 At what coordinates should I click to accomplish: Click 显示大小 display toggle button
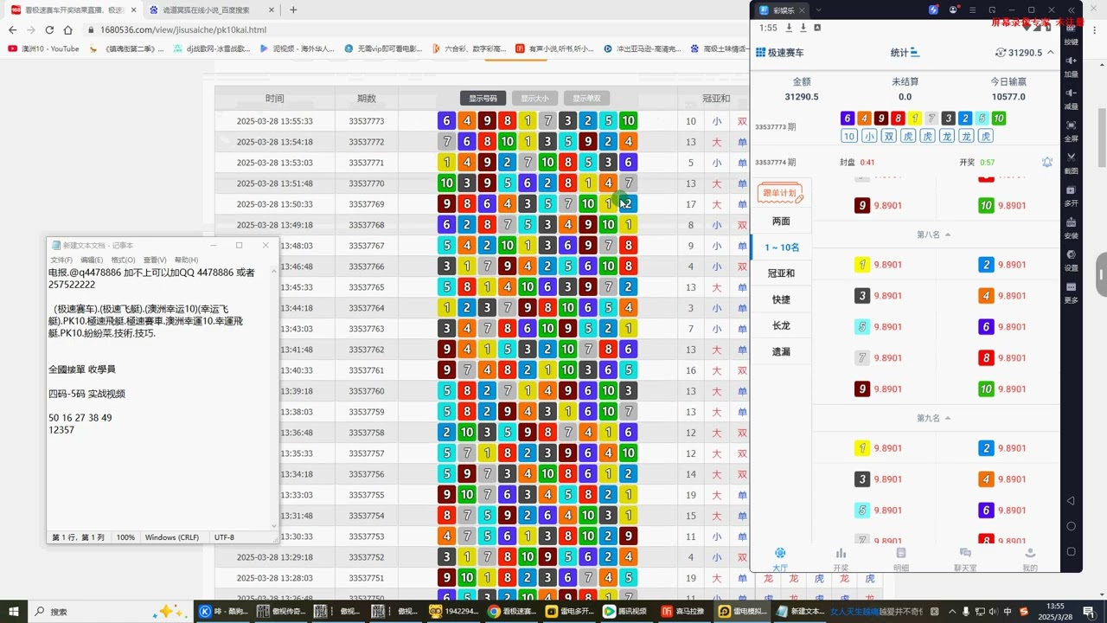coord(535,99)
